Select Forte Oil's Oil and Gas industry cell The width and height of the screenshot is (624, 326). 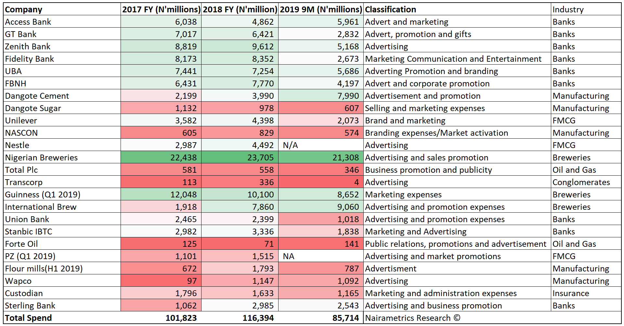click(x=586, y=244)
